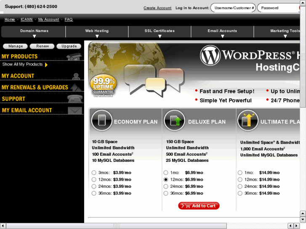Image resolution: width=306 pixels, height=229 pixels.
Task: Open the SUPPORT sidebar section
Action: [x=13, y=99]
